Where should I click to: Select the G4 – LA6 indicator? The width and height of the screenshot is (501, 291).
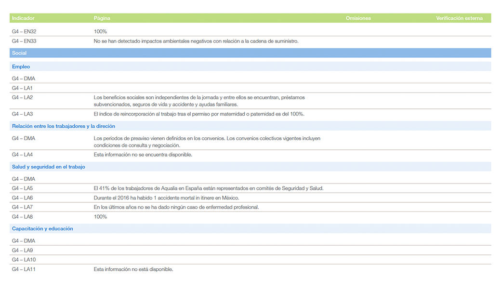pyautogui.click(x=22, y=198)
